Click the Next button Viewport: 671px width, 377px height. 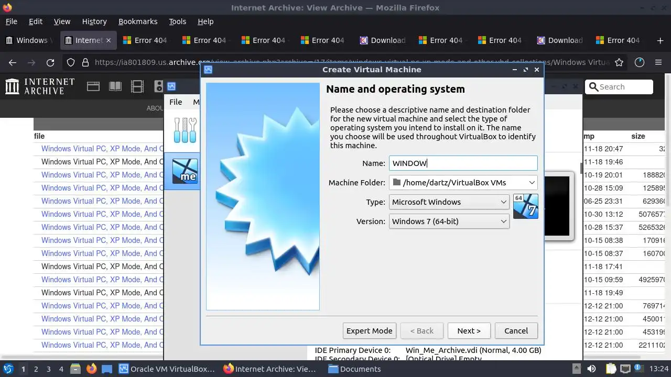coord(469,331)
